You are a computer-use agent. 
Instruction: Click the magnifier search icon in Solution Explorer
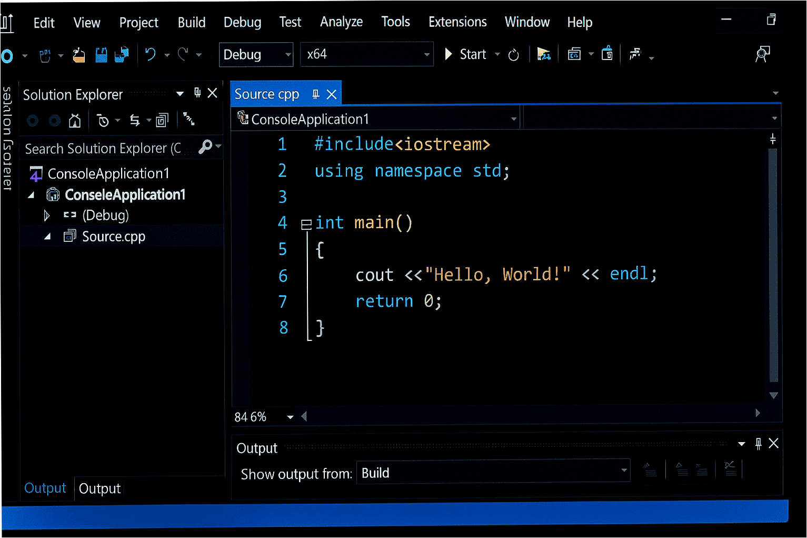[x=205, y=146]
